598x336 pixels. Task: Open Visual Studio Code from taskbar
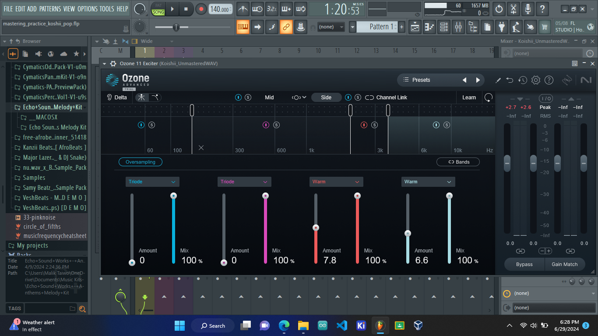(x=342, y=325)
